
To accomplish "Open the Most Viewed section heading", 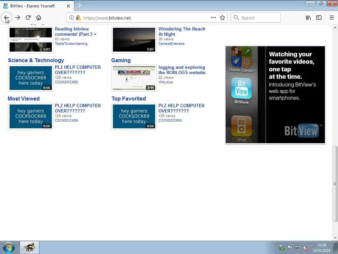I will (23, 99).
